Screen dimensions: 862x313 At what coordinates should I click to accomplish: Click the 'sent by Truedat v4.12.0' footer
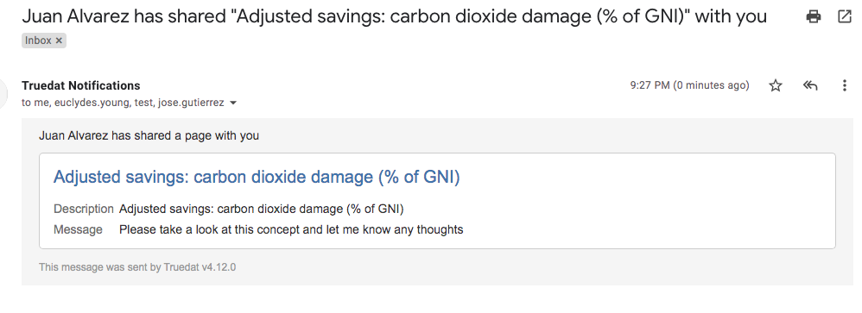[x=137, y=267]
